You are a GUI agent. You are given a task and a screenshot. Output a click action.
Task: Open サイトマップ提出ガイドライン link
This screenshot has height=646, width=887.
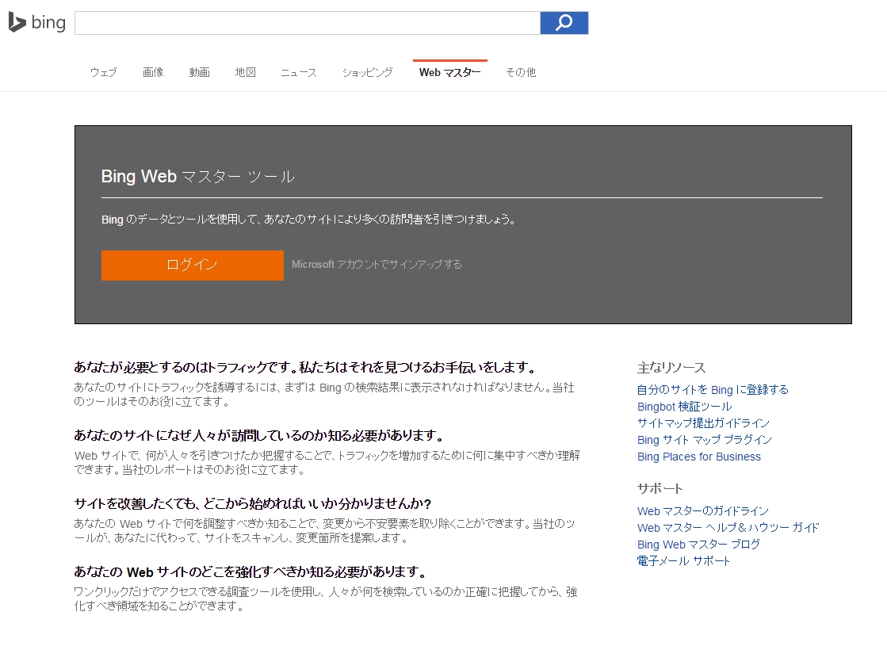[703, 423]
